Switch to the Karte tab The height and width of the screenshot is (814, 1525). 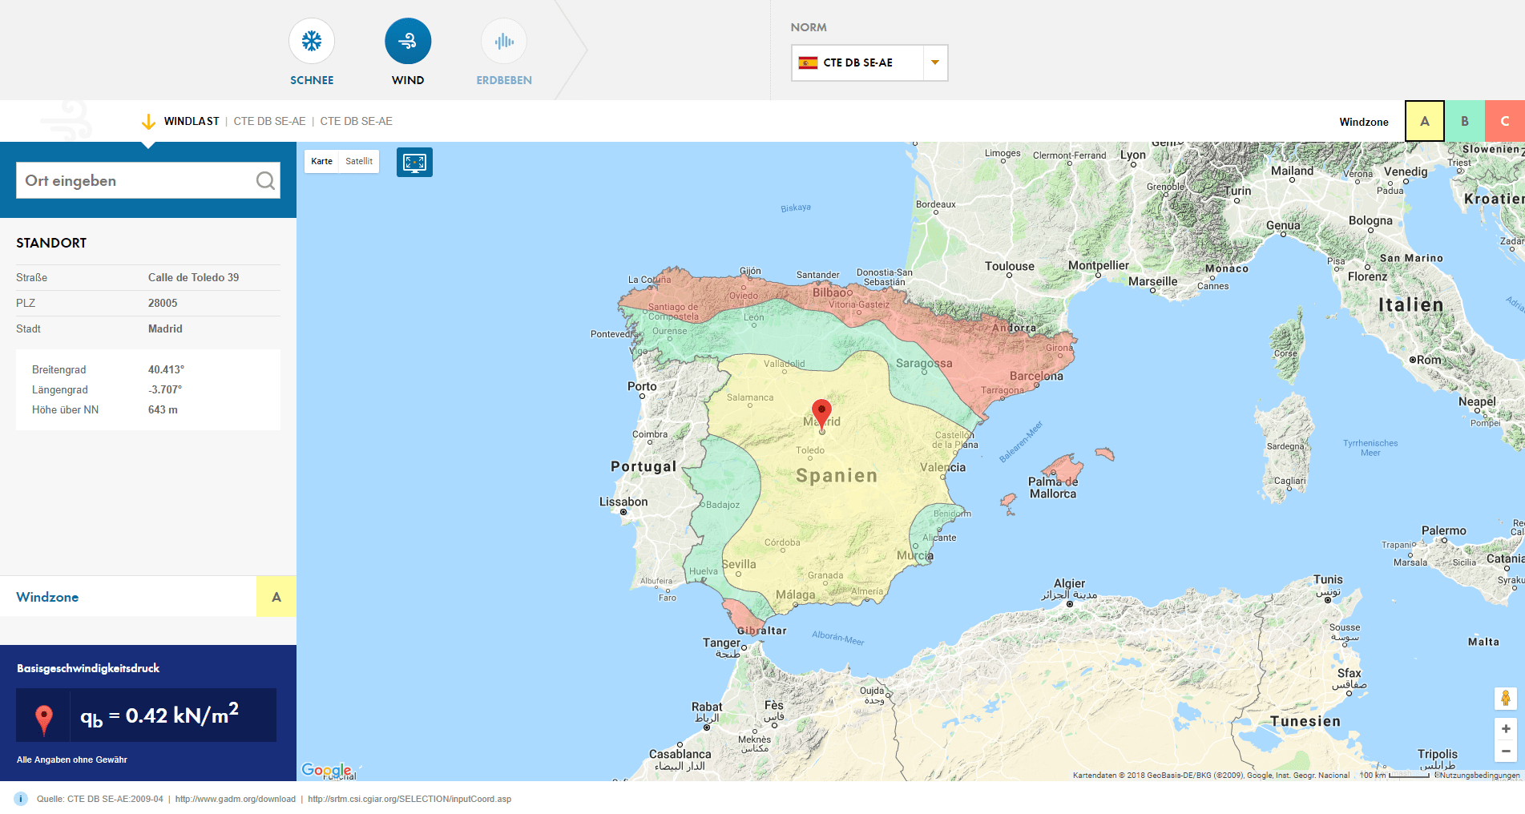(x=321, y=161)
